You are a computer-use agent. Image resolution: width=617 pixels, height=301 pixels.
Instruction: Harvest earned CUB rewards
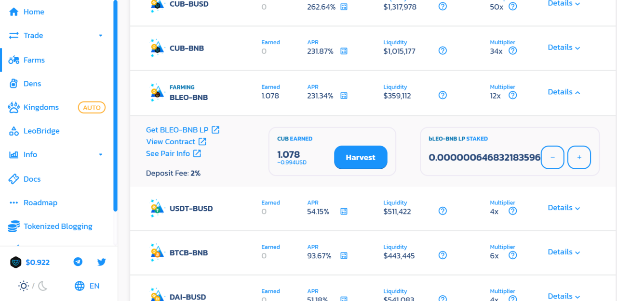point(361,157)
